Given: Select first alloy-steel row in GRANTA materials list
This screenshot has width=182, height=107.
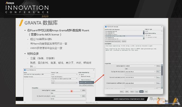Looking at the screenshot, I should tap(124, 31).
